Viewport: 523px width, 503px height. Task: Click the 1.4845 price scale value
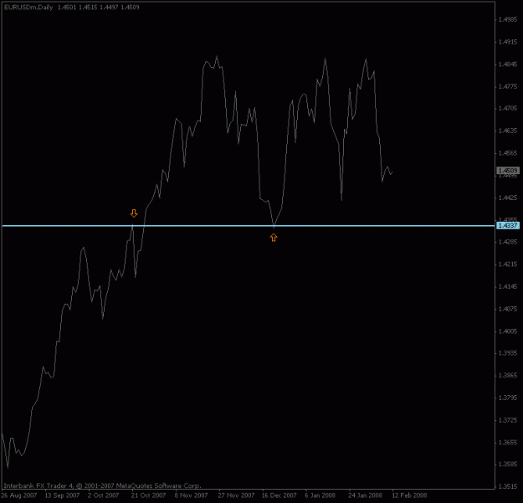point(508,64)
